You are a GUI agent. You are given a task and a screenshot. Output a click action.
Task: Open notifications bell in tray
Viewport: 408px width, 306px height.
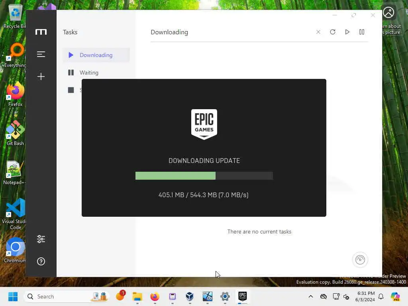[x=381, y=296]
